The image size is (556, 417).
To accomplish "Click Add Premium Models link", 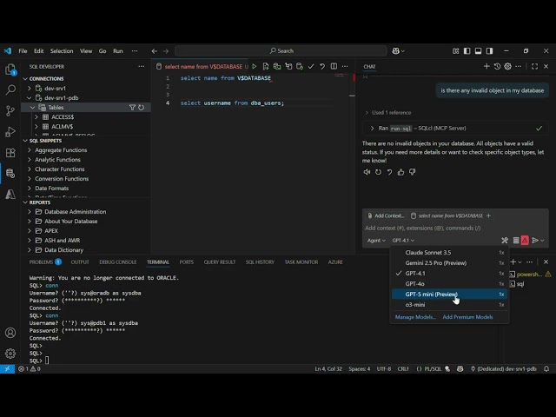I will [x=467, y=317].
